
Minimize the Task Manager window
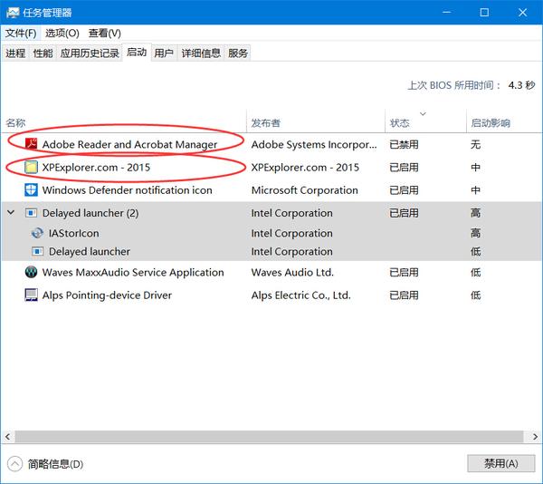coord(447,13)
